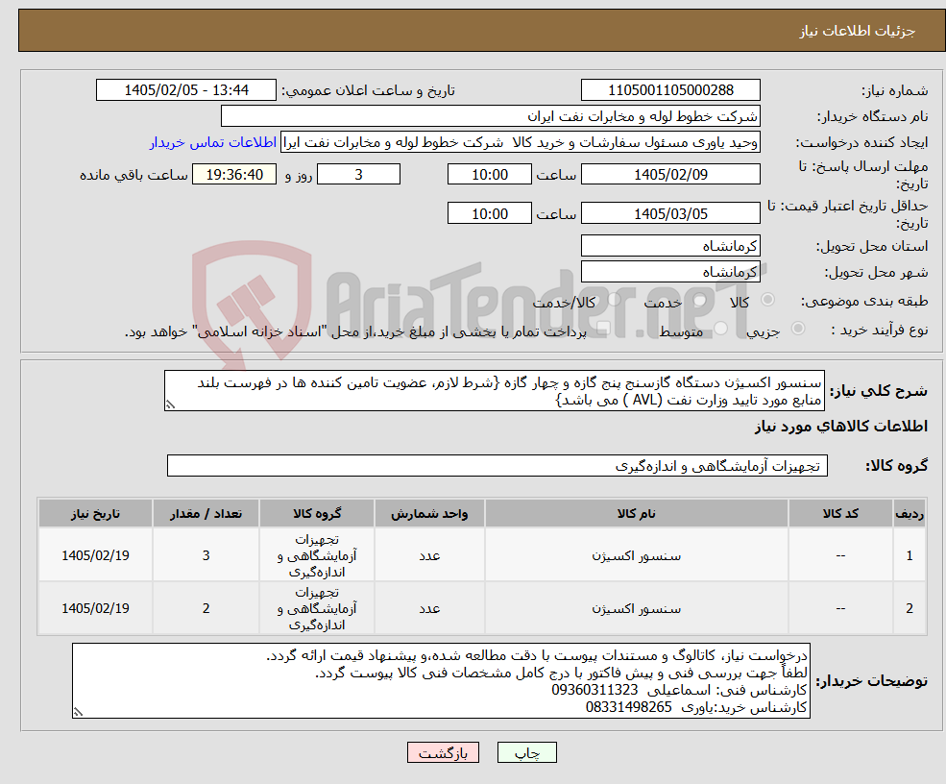Click the کد کالا column header
This screenshot has height=784, width=946.
click(x=840, y=513)
